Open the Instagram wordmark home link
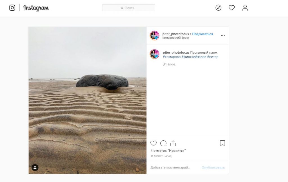The height and width of the screenshot is (182, 288). (36, 8)
